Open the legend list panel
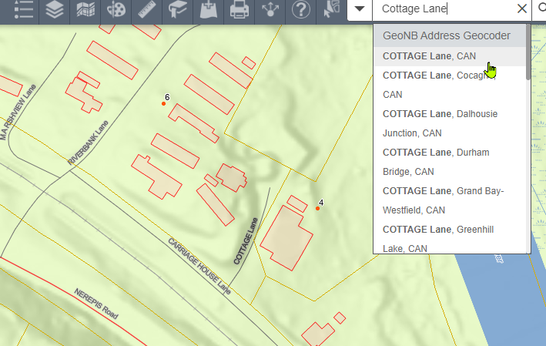The image size is (546, 346). coord(23,10)
